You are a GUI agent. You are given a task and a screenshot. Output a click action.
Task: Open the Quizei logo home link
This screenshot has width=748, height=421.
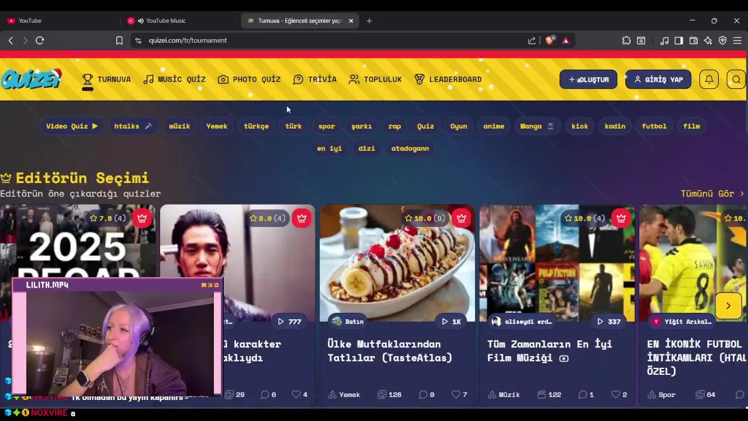[x=31, y=79]
